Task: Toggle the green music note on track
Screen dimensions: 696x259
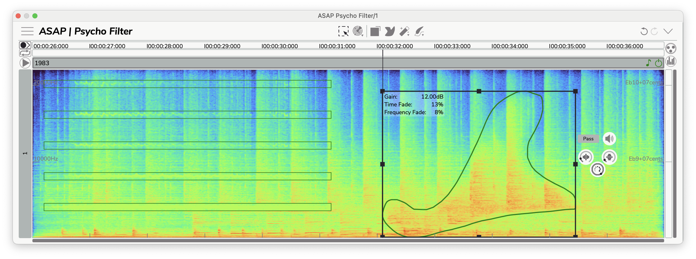Action: pyautogui.click(x=649, y=63)
